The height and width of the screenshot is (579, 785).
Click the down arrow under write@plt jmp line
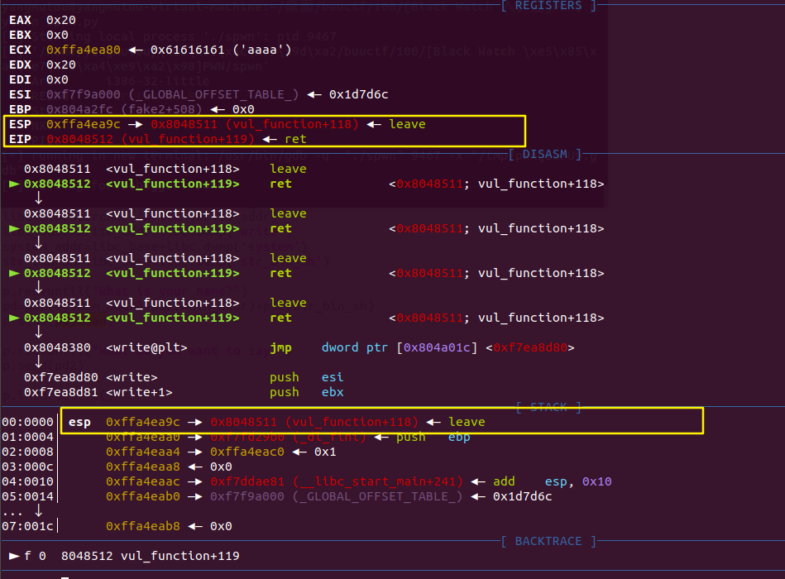pos(39,361)
